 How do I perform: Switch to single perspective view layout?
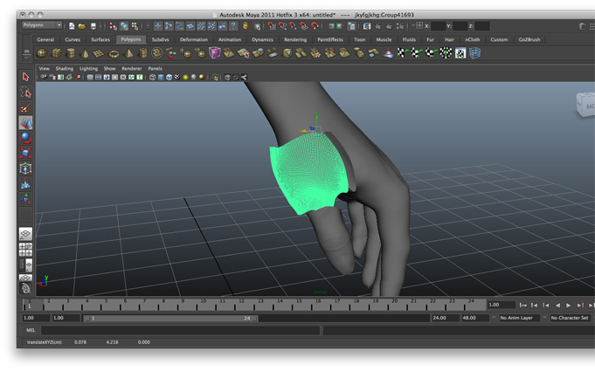[x=25, y=234]
